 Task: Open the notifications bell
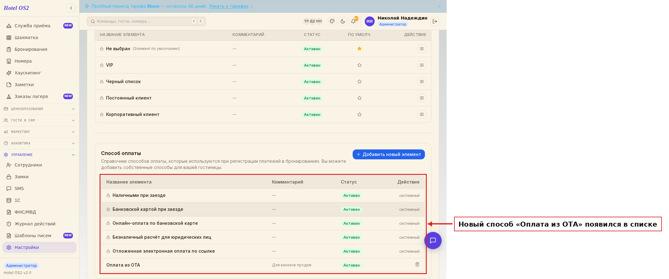[x=353, y=21]
